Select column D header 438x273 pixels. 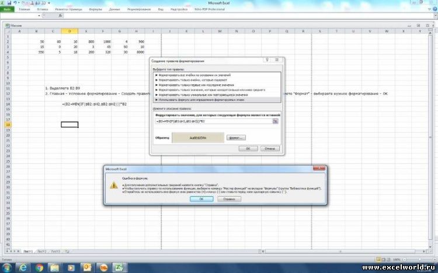(x=69, y=32)
